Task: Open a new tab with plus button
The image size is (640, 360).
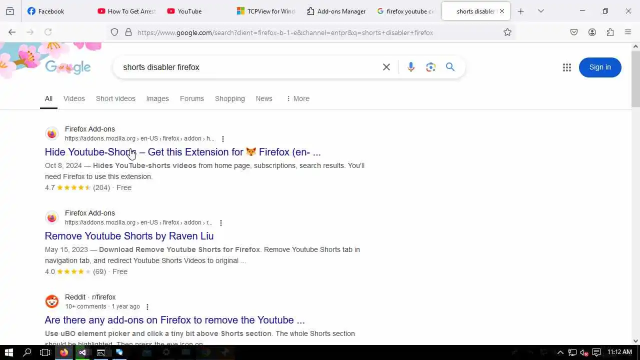Action: 520,11
